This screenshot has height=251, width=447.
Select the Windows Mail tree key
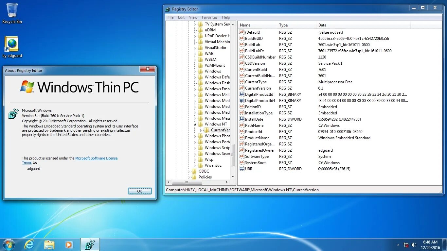coord(217,95)
